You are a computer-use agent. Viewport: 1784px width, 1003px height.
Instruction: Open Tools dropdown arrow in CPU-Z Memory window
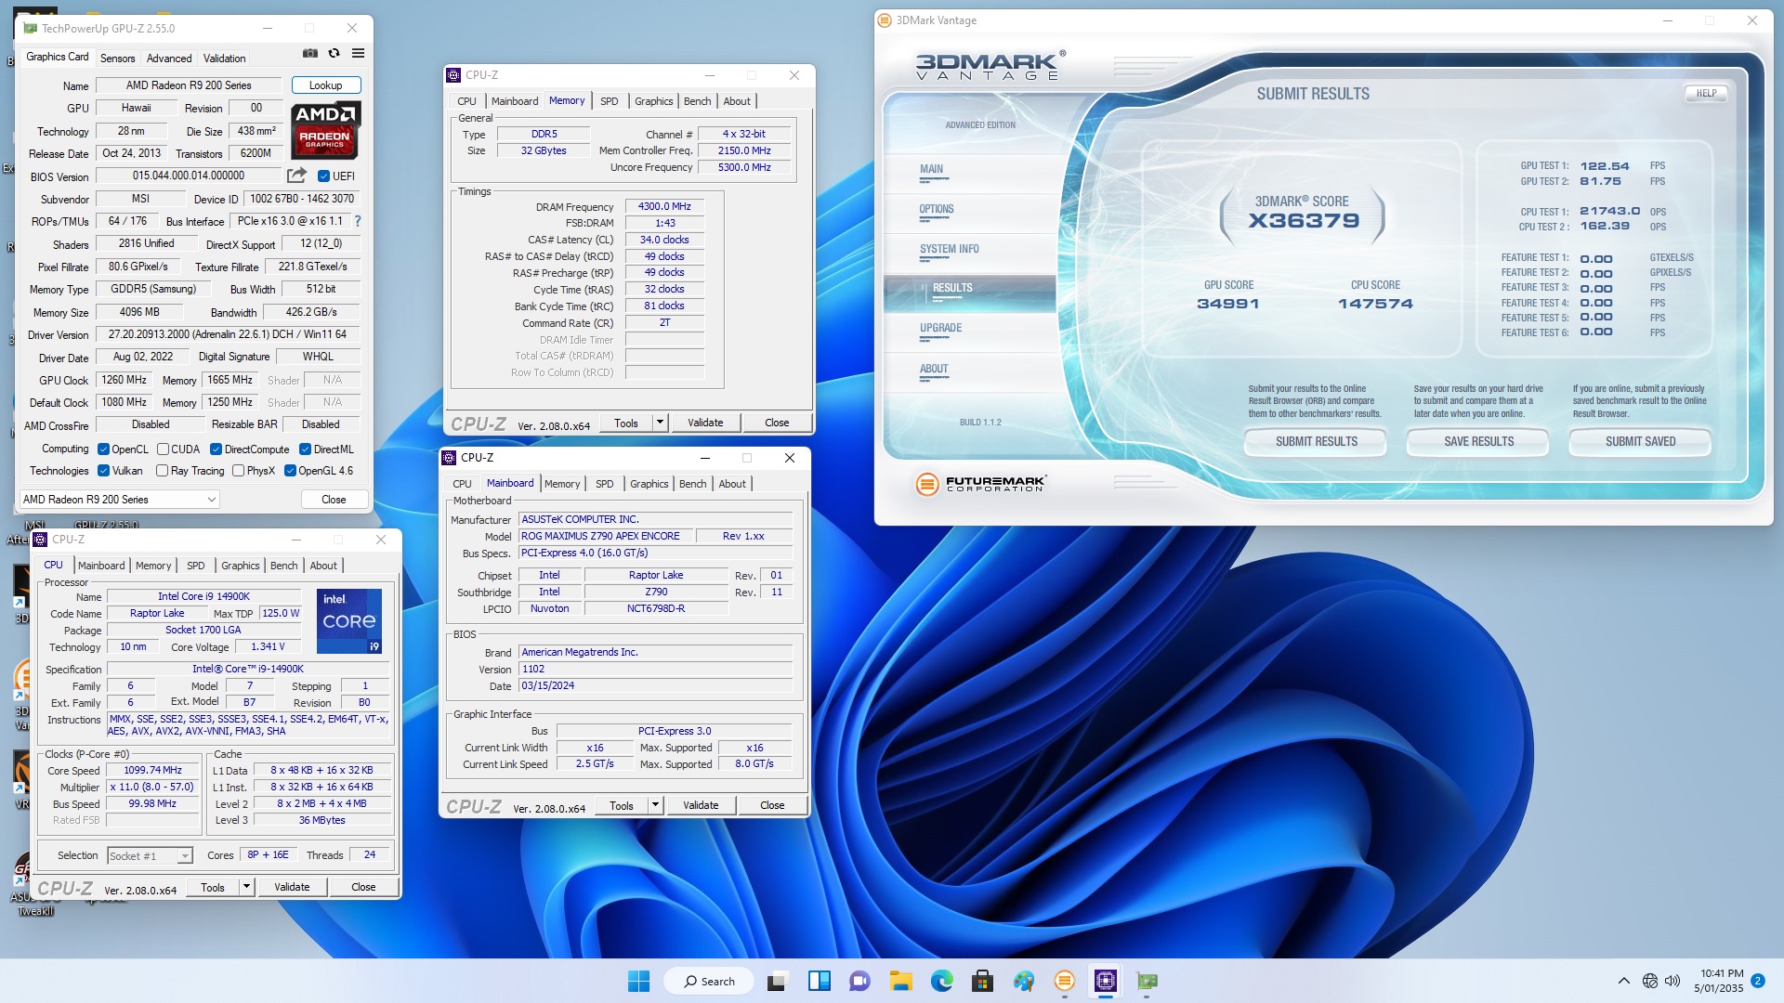(x=660, y=423)
